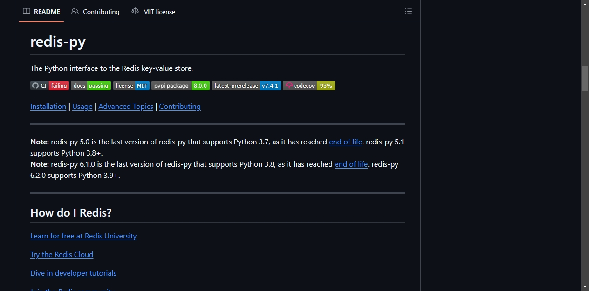Open Learn for free at Redis University
The width and height of the screenshot is (589, 291).
pos(83,236)
